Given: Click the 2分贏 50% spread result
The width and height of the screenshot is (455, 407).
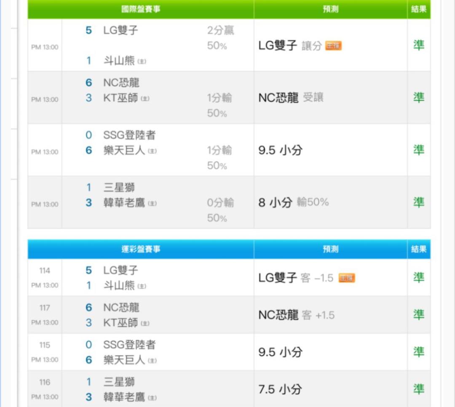Looking at the screenshot, I should coord(220,38).
